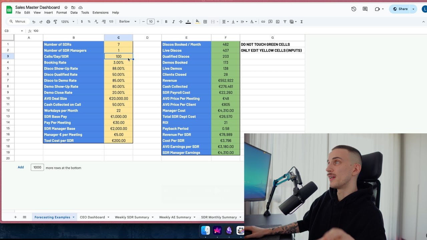Open Forecasting Examples tab menu arrow

pyautogui.click(x=73, y=217)
